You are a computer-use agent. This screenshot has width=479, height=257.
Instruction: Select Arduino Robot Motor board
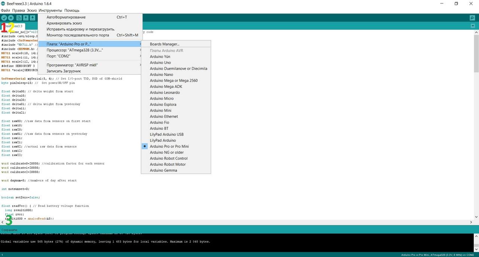point(176,164)
